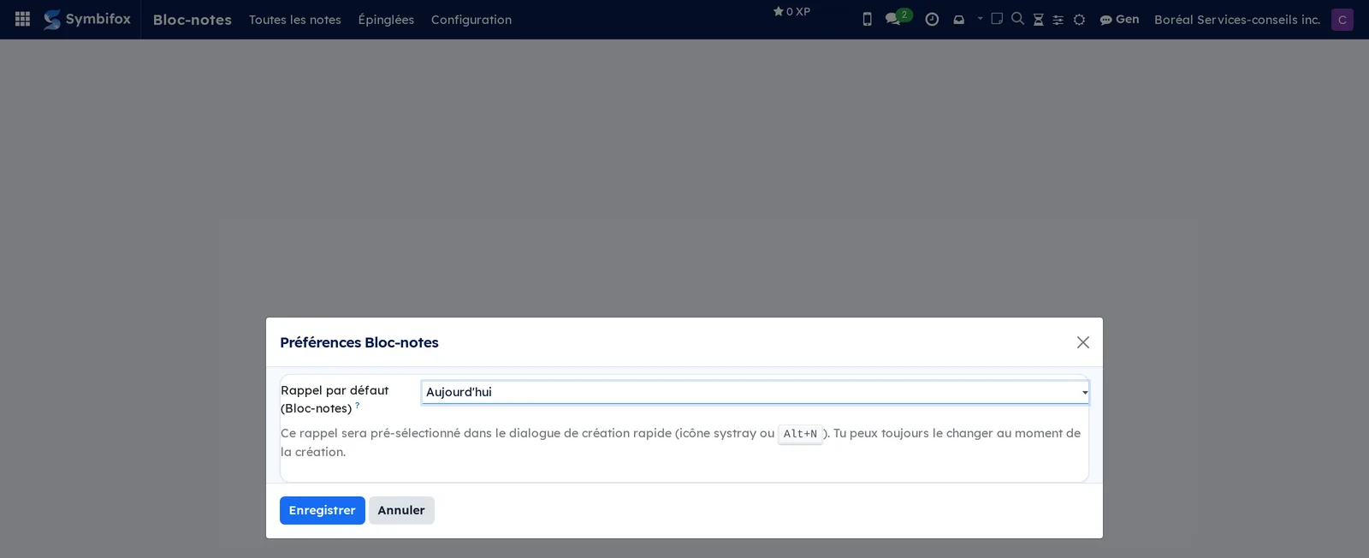Click the 0 XP star indicator

coord(791,11)
